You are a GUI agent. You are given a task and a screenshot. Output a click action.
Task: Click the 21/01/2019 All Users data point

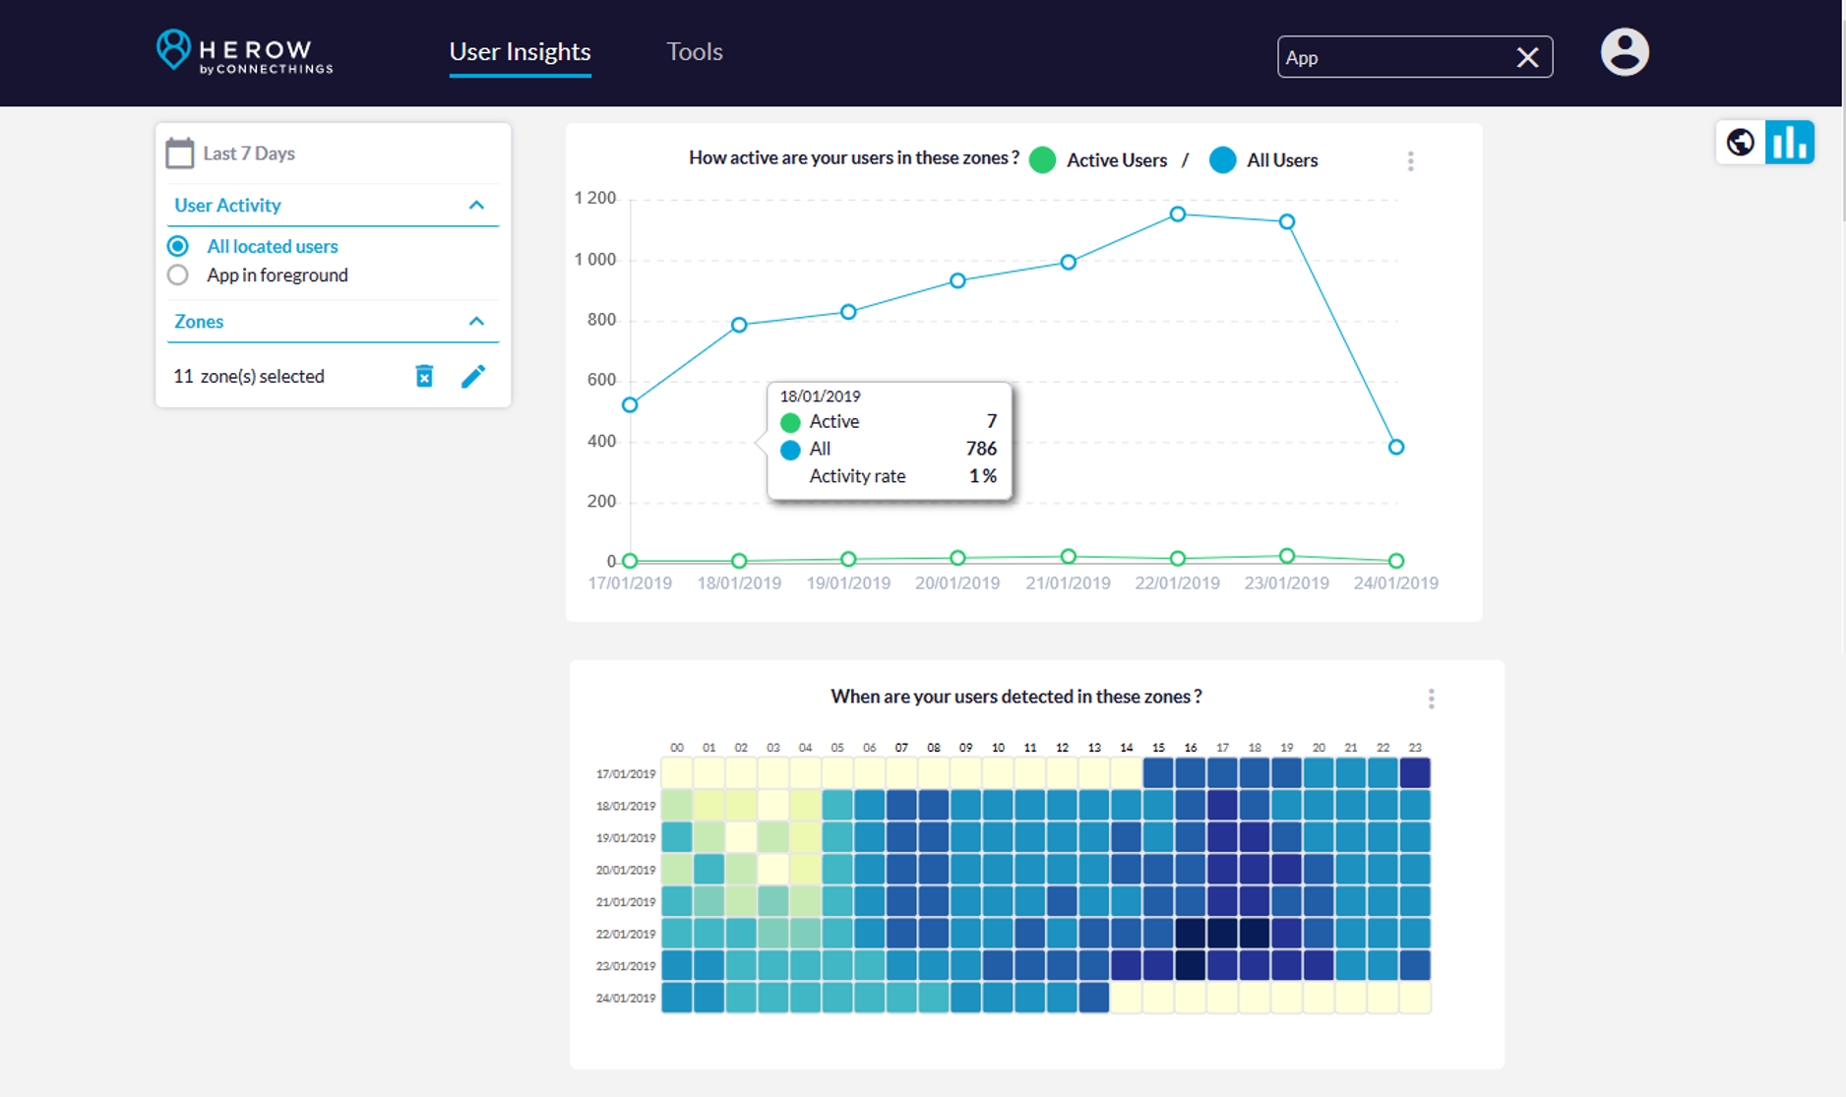pyautogui.click(x=1069, y=263)
